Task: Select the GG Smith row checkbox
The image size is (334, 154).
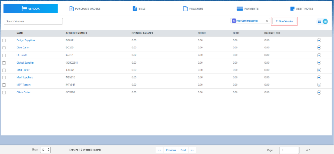Action: (x=4, y=55)
